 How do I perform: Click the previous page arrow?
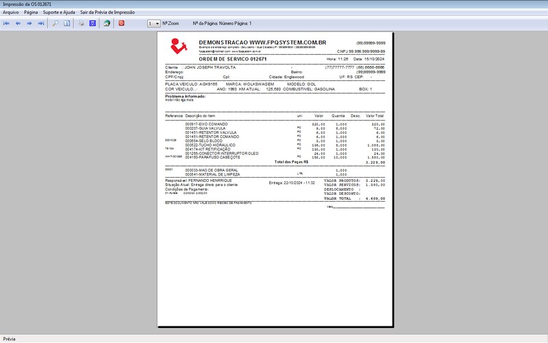coord(18,23)
